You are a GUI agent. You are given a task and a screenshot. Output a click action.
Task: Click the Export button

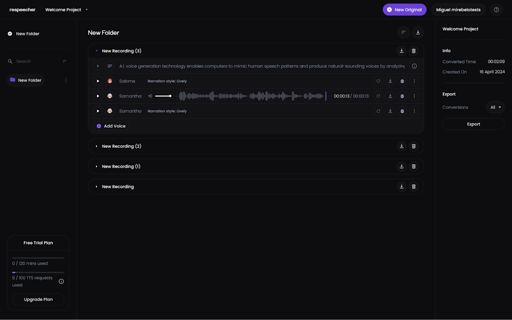pyautogui.click(x=473, y=124)
